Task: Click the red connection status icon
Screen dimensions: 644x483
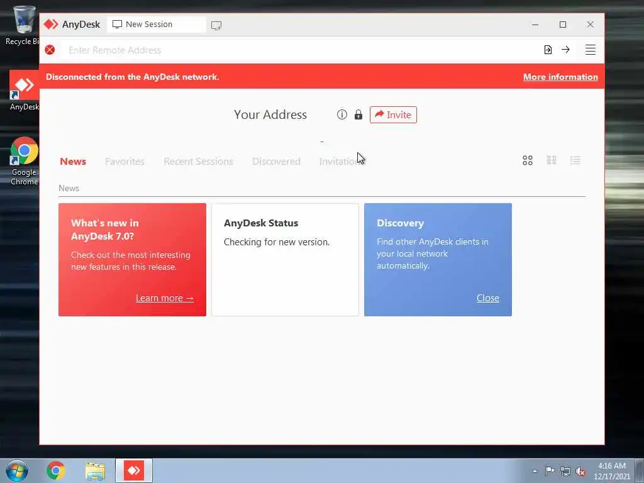Action: pos(50,50)
